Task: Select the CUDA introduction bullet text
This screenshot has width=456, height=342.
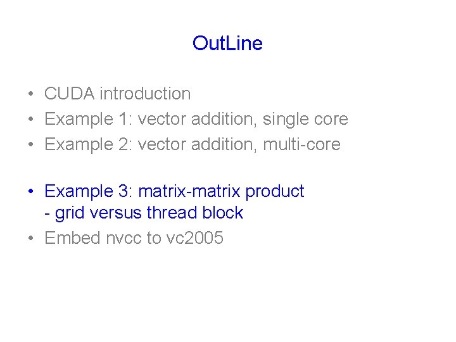Action: coord(118,94)
